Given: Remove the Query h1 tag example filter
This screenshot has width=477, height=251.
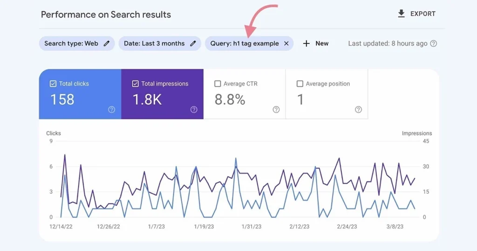Looking at the screenshot, I should [286, 43].
